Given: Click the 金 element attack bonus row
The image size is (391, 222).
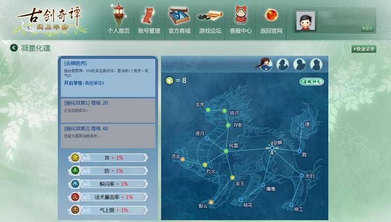Looking at the screenshot, I should [109, 158].
